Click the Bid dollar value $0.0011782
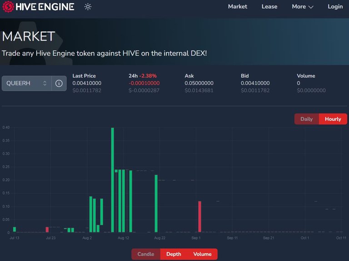349x261 pixels. coord(255,90)
